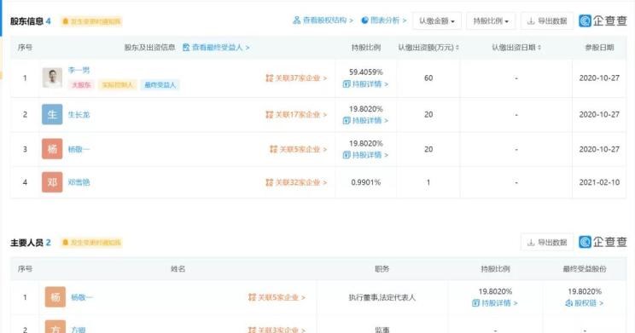This screenshot has width=635, height=333.
Task: Open 杨敬一 name in 主要人员 table
Action: (81, 298)
